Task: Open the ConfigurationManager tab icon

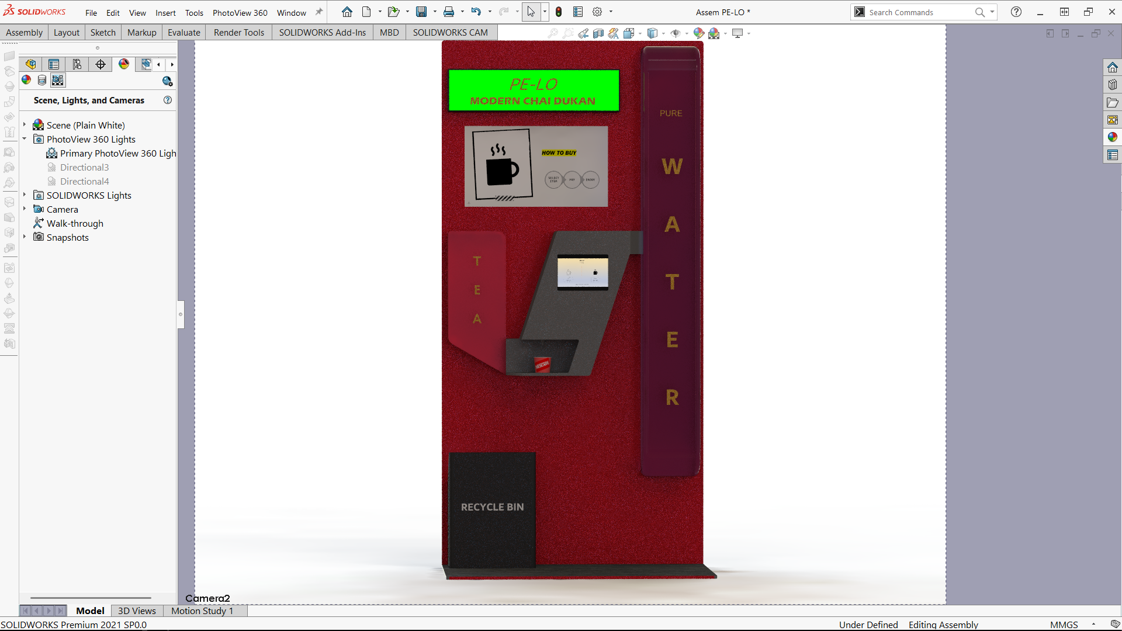Action: point(77,64)
